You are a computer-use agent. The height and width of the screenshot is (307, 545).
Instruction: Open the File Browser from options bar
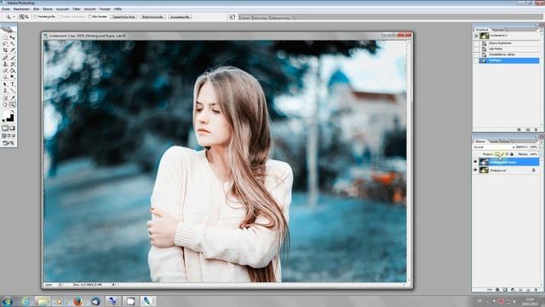click(232, 17)
